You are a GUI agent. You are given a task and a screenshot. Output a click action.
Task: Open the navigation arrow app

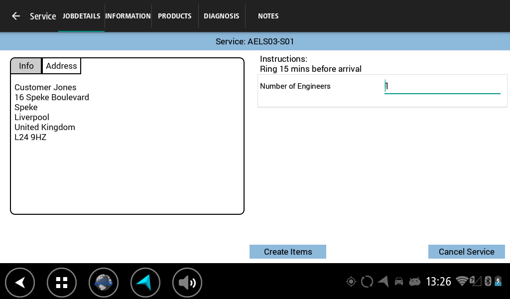(x=145, y=283)
